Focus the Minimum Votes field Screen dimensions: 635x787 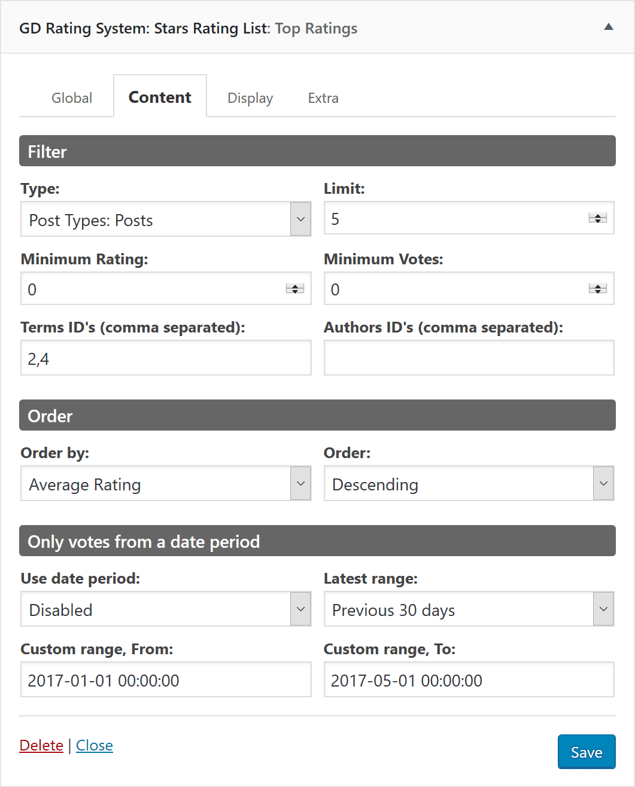pyautogui.click(x=469, y=289)
